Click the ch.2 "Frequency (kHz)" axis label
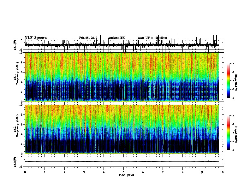Viewport: 250px width, 193px height. (x=17, y=126)
